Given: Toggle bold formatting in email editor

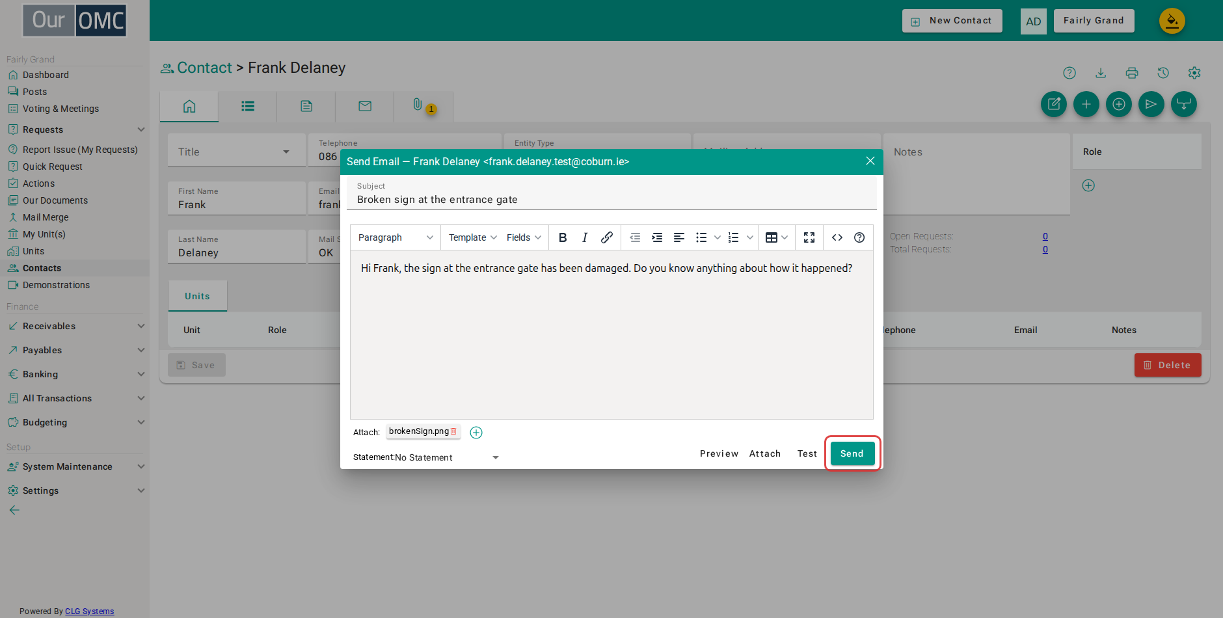Looking at the screenshot, I should [563, 237].
